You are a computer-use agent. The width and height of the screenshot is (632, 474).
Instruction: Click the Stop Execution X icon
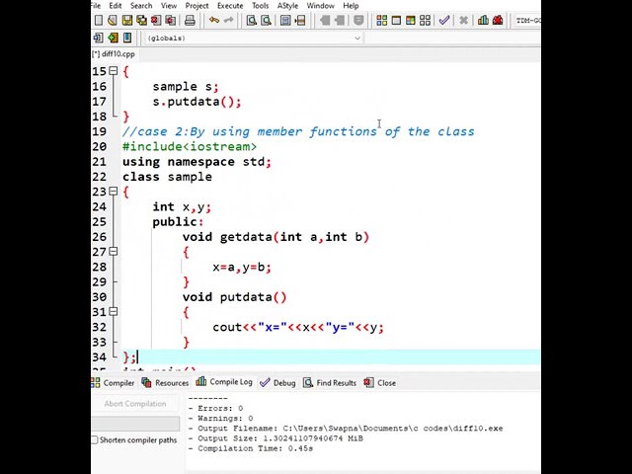coord(463,20)
